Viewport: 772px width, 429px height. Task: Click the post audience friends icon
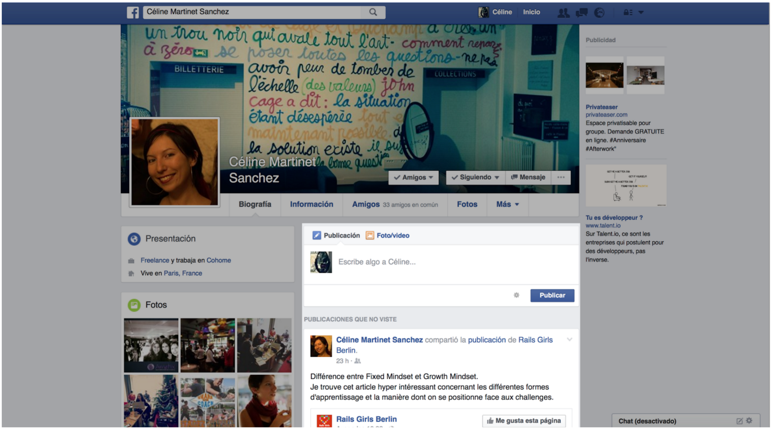point(357,361)
